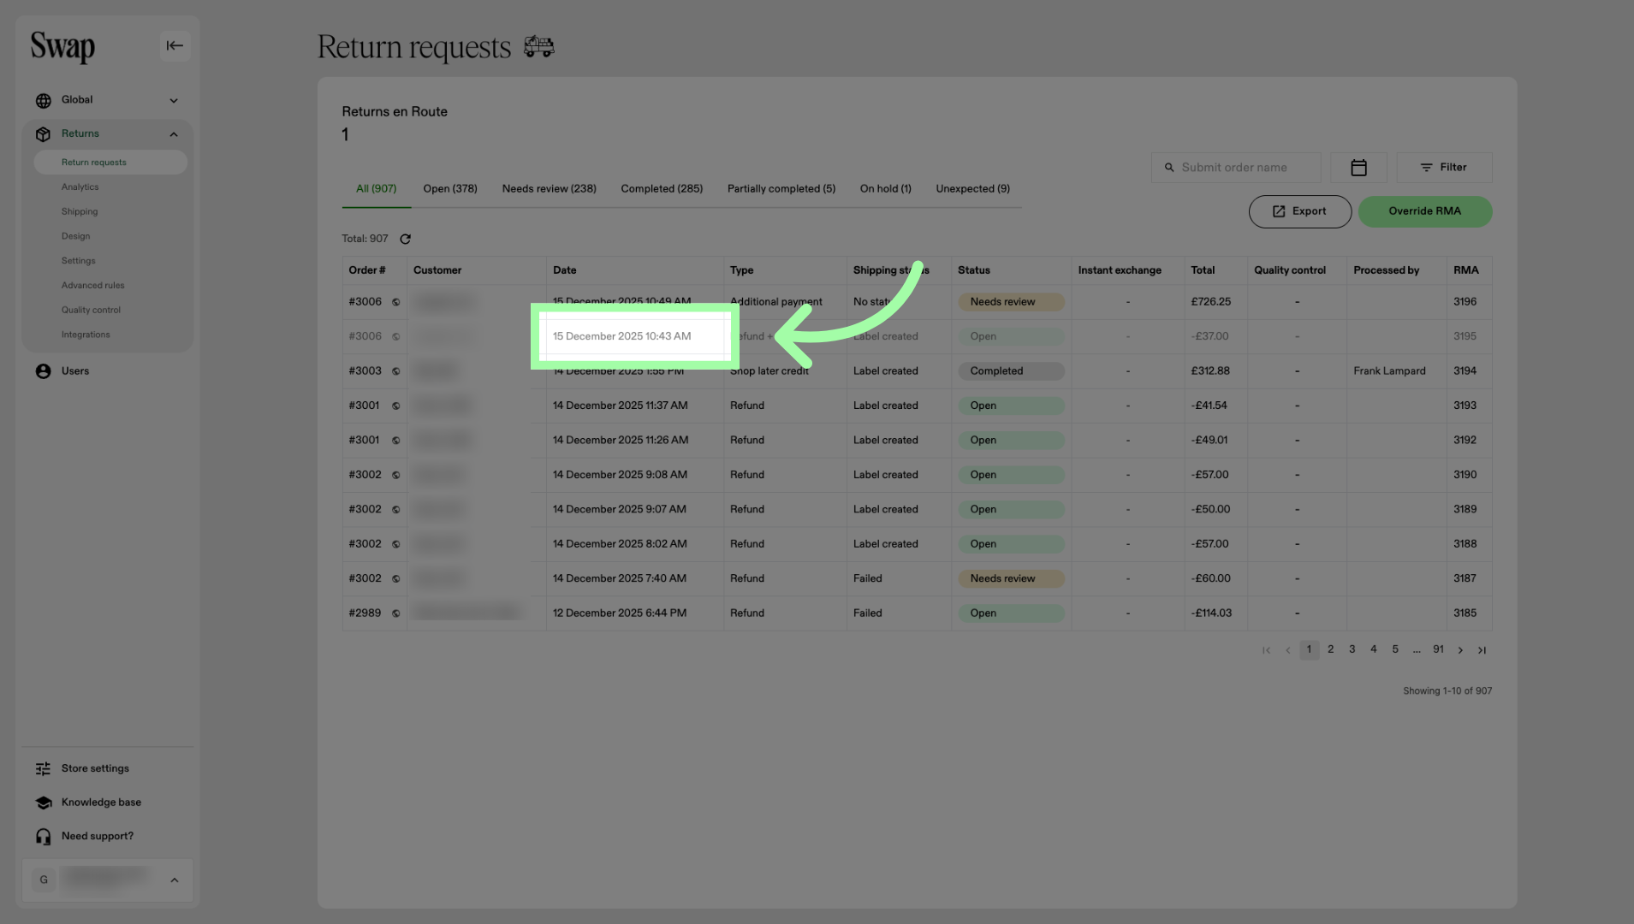Image resolution: width=1634 pixels, height=924 pixels.
Task: Open Design in the sidebar
Action: [x=75, y=237]
